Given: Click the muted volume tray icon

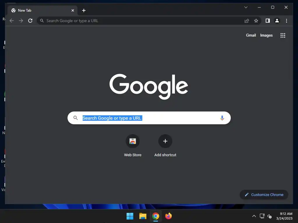Looking at the screenshot, I should [x=269, y=216].
